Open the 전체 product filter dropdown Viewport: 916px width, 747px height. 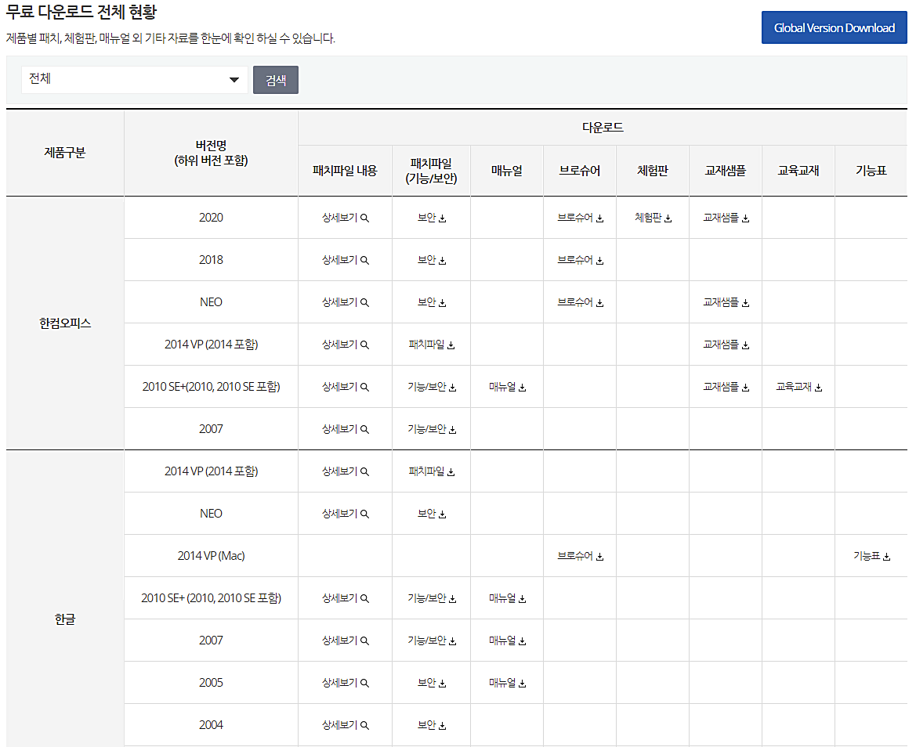134,79
